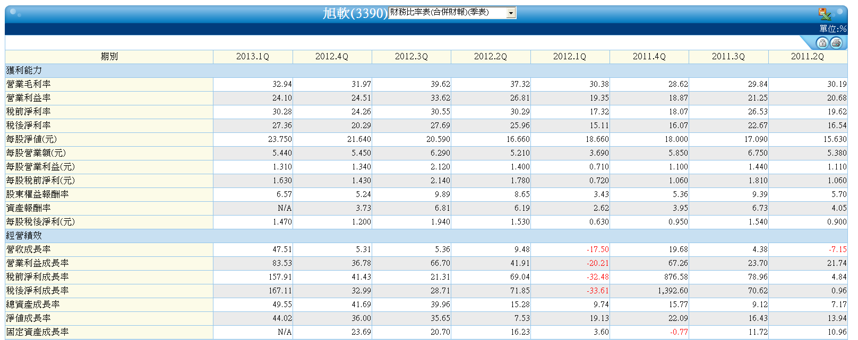This screenshot has width=858, height=340.
Task: Click the 每股營業額(元) row label
Action: click(x=36, y=153)
